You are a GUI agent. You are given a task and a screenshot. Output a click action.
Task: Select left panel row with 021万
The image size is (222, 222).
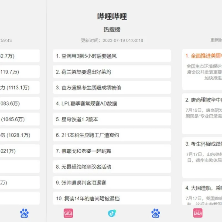(x=20, y=151)
